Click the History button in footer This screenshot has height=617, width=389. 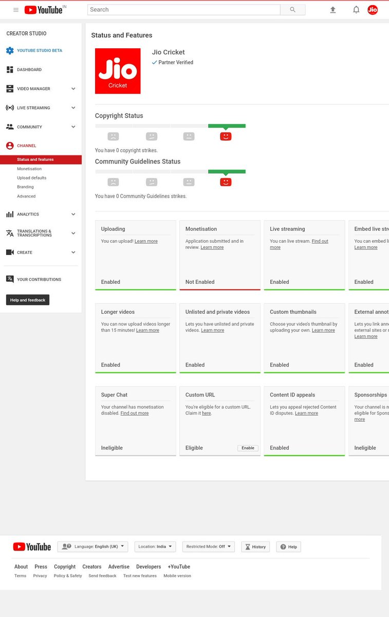[x=255, y=547]
